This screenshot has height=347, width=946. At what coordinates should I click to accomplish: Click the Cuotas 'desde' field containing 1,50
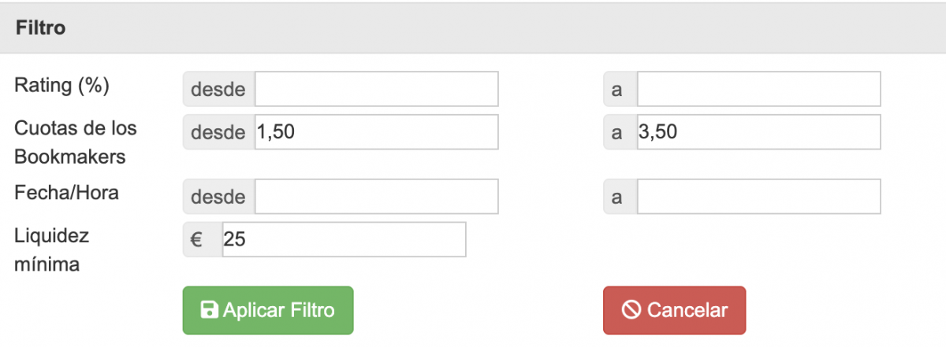tap(376, 132)
